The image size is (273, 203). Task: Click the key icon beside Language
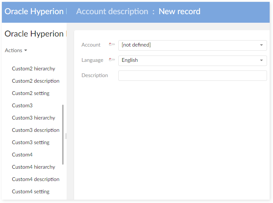[112, 60]
